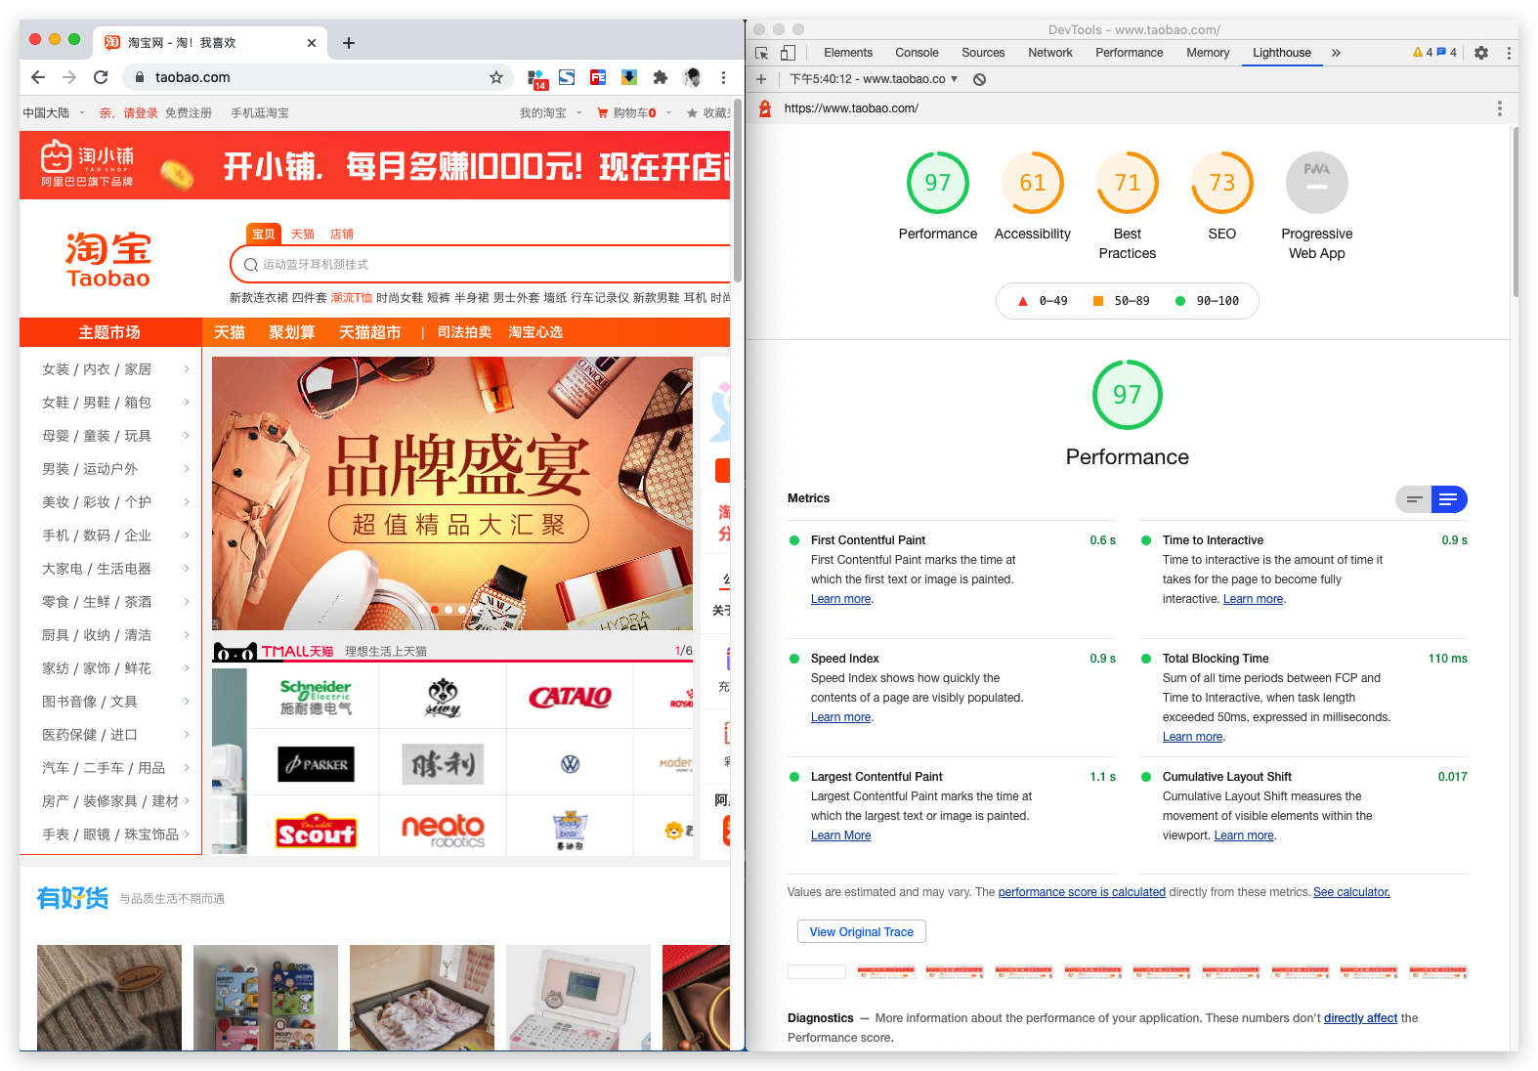Click the DevTools panel vertical scrollbar
The width and height of the screenshot is (1538, 1071).
coord(1516,210)
